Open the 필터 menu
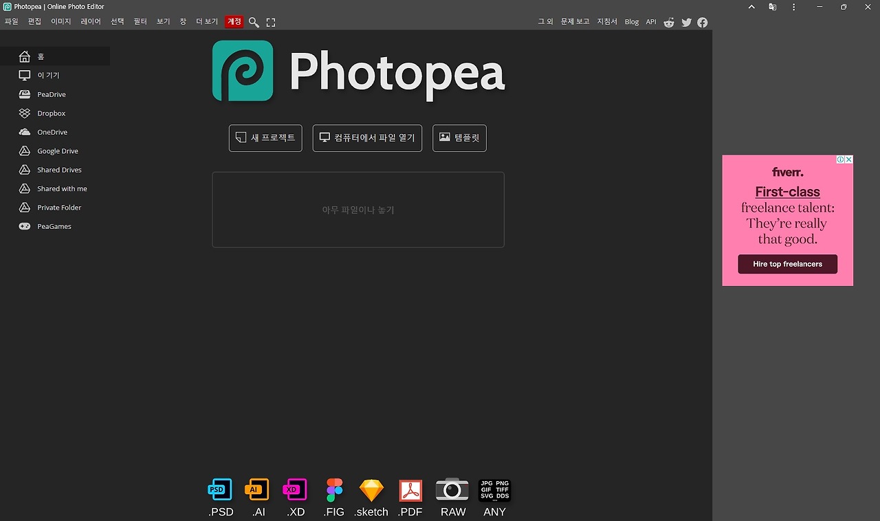Image resolution: width=880 pixels, height=521 pixels. tap(140, 22)
